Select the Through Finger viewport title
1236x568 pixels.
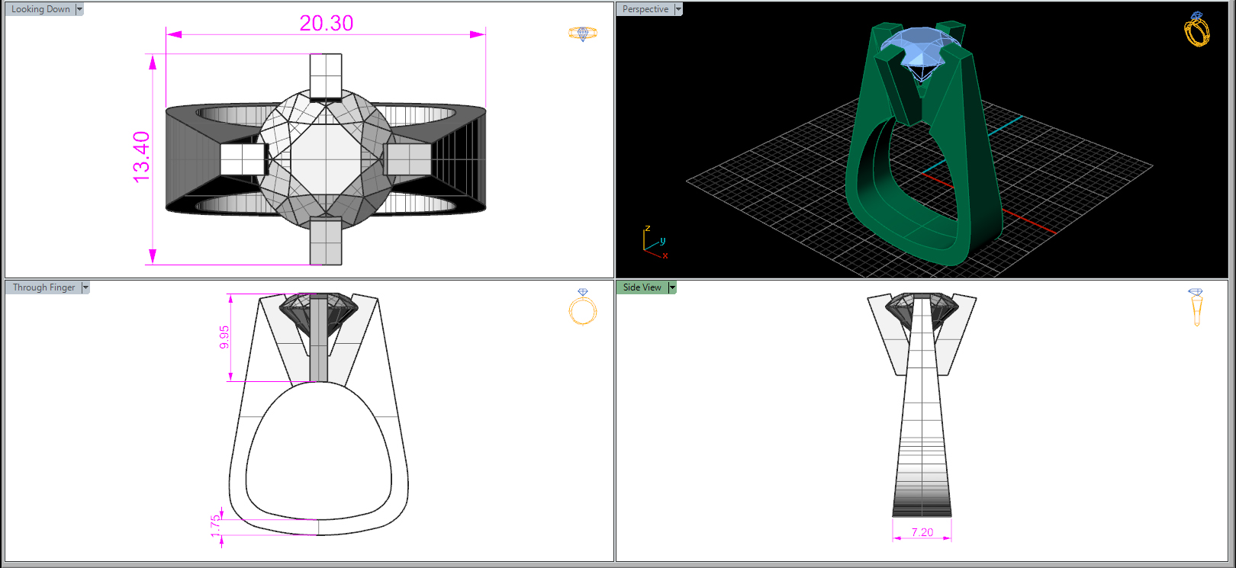coord(44,287)
